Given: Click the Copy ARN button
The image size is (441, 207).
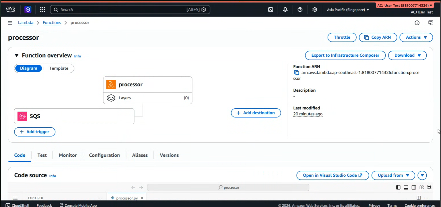Looking at the screenshot, I should pos(378,38).
